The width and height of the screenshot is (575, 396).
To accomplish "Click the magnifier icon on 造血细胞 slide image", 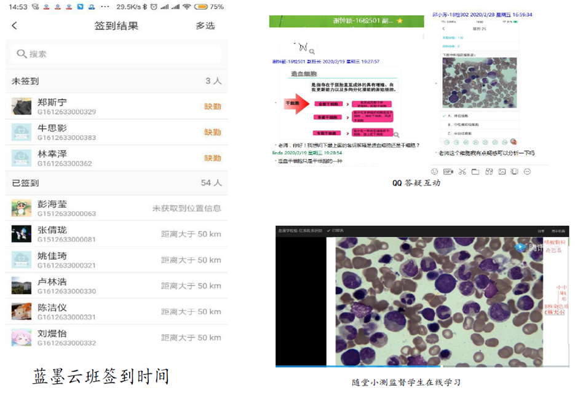I will [397, 134].
